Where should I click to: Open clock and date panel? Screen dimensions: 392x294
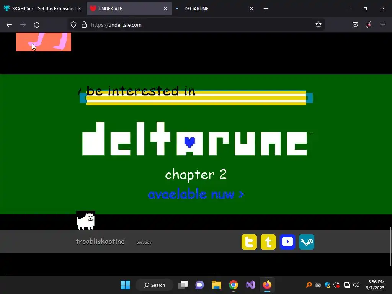pos(375,285)
